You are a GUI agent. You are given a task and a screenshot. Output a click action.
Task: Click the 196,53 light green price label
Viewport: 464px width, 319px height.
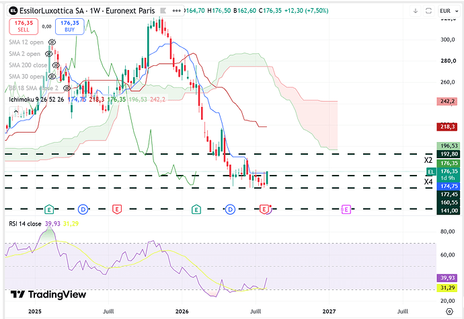[449, 146]
